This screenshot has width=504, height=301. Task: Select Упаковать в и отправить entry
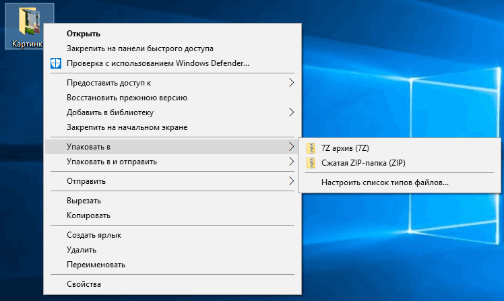pyautogui.click(x=172, y=162)
